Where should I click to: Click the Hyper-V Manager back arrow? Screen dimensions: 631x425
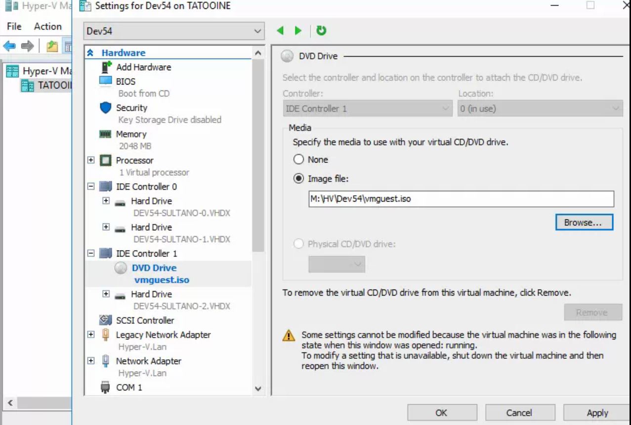pyautogui.click(x=9, y=46)
